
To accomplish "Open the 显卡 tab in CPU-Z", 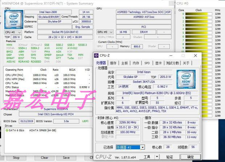I will [159, 63].
